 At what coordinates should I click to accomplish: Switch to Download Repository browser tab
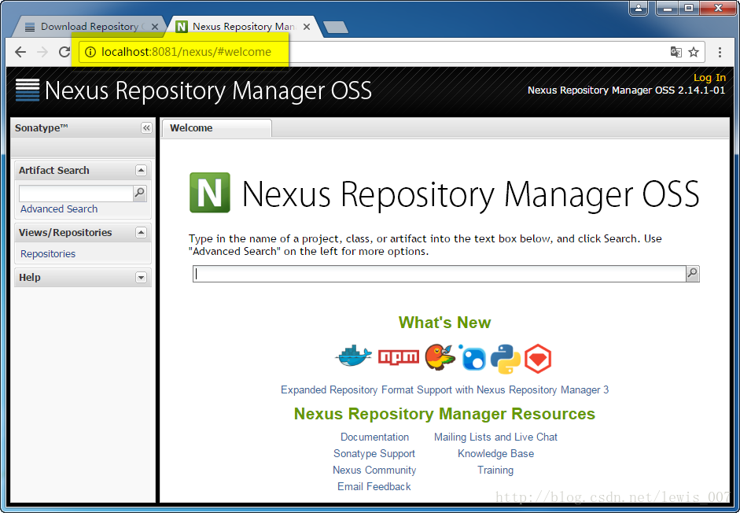point(90,27)
